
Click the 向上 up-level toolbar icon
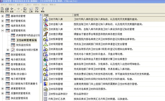25,10
